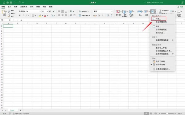Add a new sheet with the plus button
Screen dimensions: 185x115
[x=20, y=110]
